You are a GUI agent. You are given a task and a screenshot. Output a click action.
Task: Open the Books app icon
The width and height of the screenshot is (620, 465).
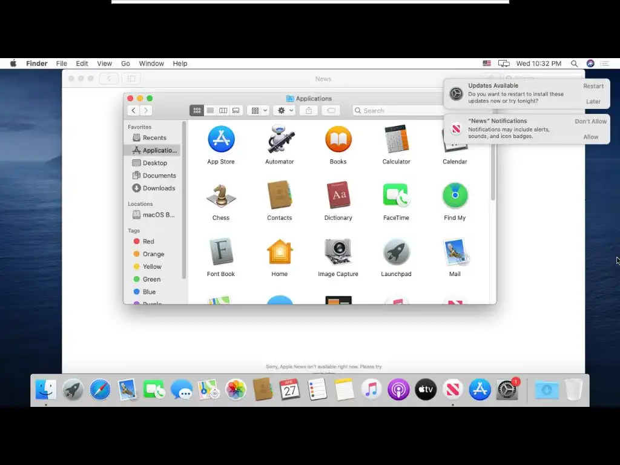tap(338, 139)
